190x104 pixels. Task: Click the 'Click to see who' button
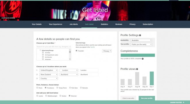coord(128,98)
